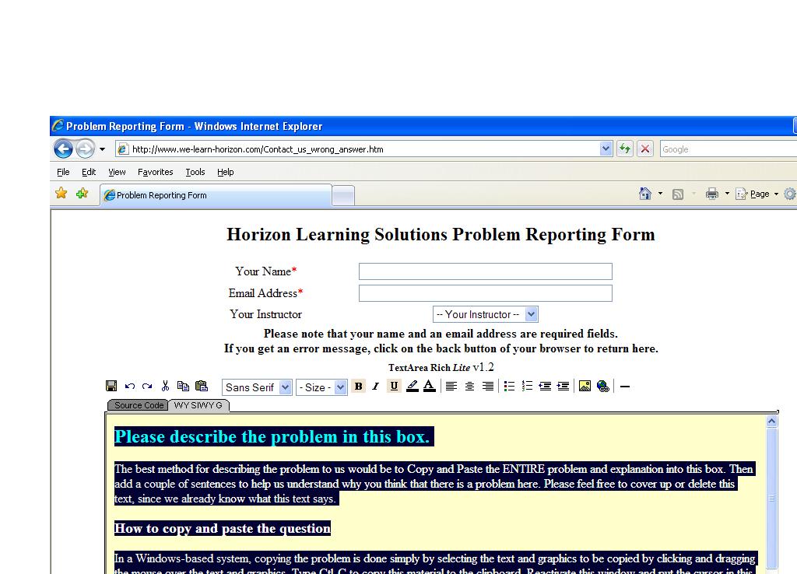
Task: Expand the address bar URL history dropdown
Action: [x=606, y=149]
